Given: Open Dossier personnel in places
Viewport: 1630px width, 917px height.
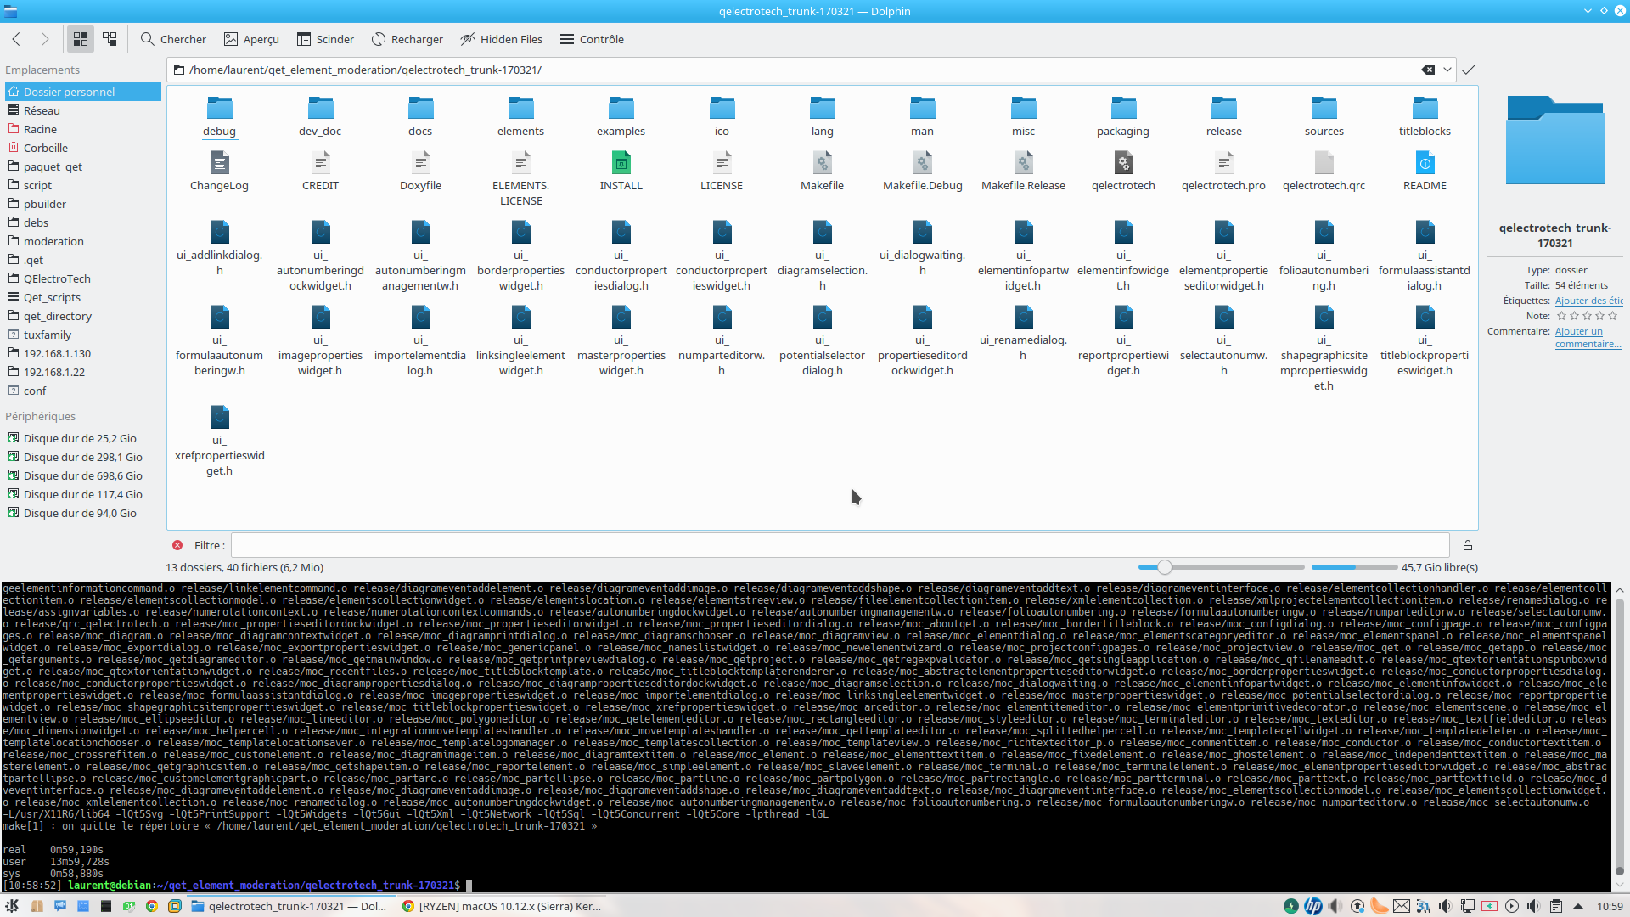Looking at the screenshot, I should tap(82, 92).
